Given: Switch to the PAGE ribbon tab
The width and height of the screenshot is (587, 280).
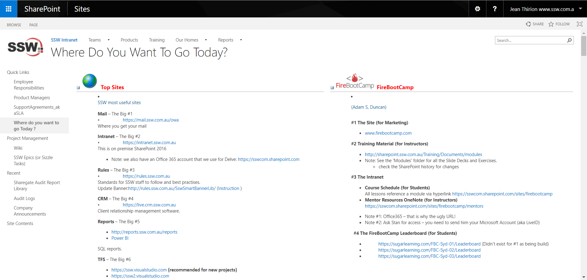Looking at the screenshot, I should point(34,25).
